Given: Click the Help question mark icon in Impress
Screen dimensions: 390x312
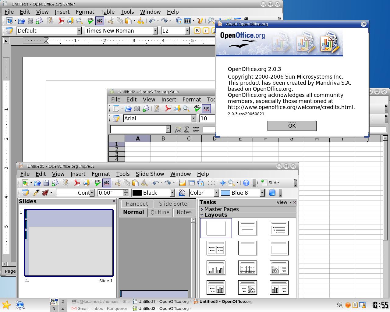Looking at the screenshot, I should 246,183.
